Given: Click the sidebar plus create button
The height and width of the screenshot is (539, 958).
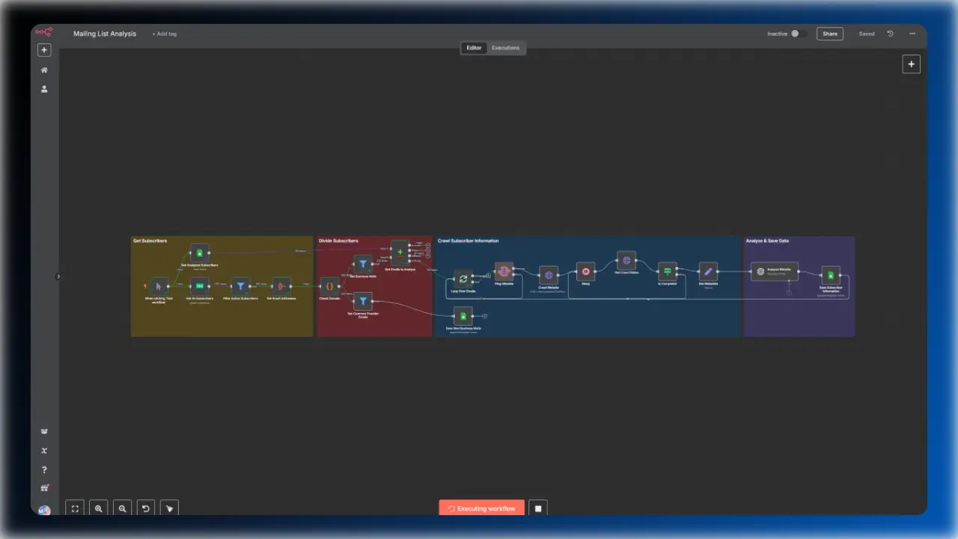Looking at the screenshot, I should [x=44, y=50].
